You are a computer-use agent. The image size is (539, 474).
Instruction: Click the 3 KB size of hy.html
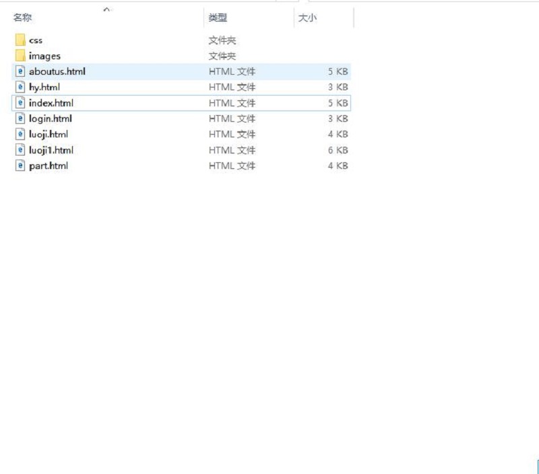point(338,88)
